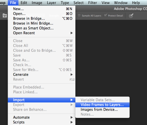Open the Edit menu

pos(24,3)
